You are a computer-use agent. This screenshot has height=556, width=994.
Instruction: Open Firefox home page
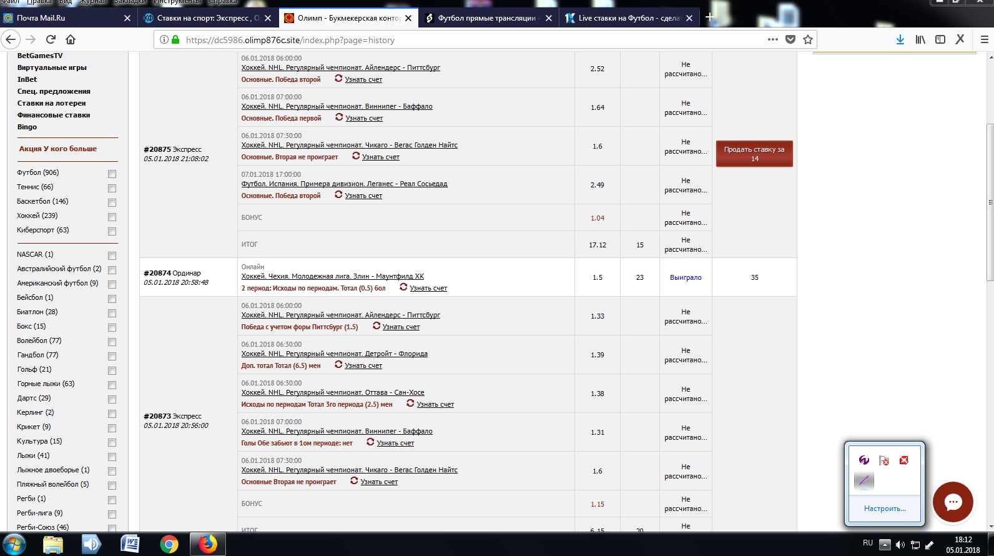point(71,39)
